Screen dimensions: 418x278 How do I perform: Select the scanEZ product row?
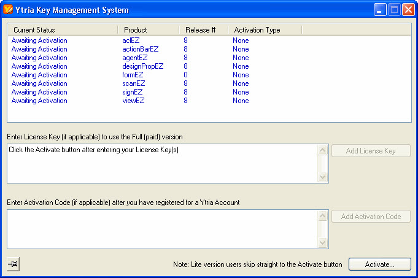click(133, 83)
